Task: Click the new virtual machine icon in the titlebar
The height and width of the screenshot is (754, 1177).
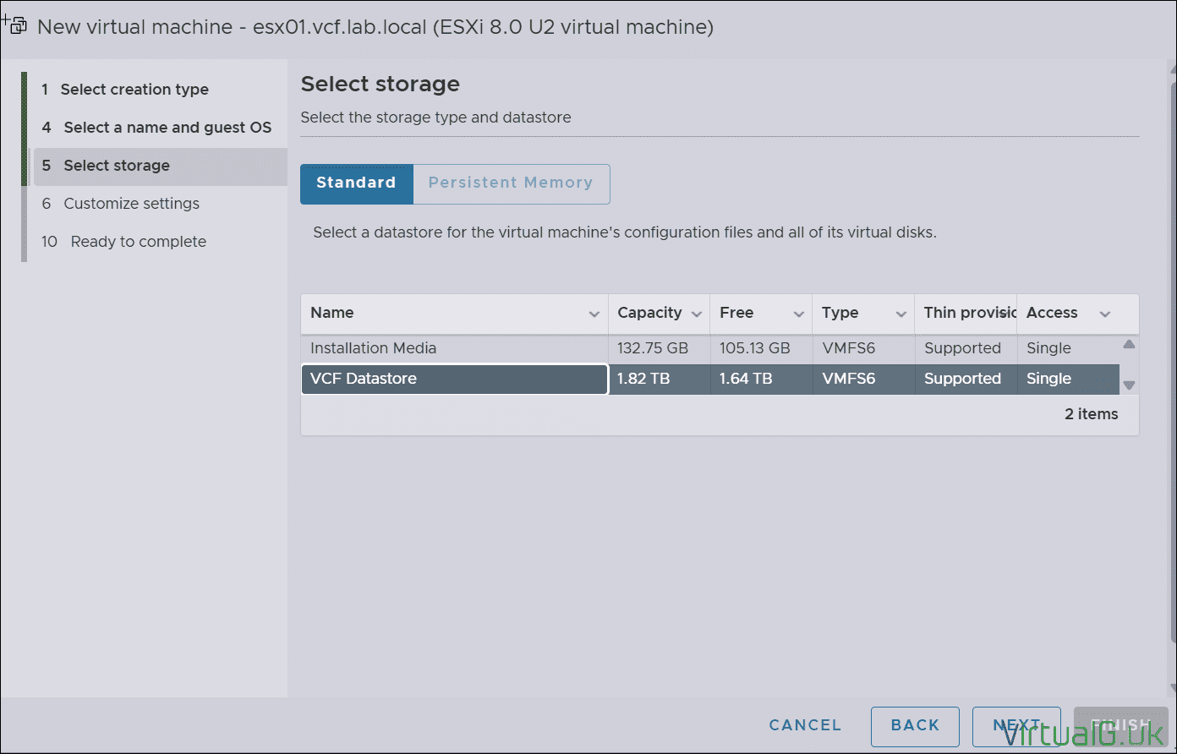Action: (x=15, y=25)
